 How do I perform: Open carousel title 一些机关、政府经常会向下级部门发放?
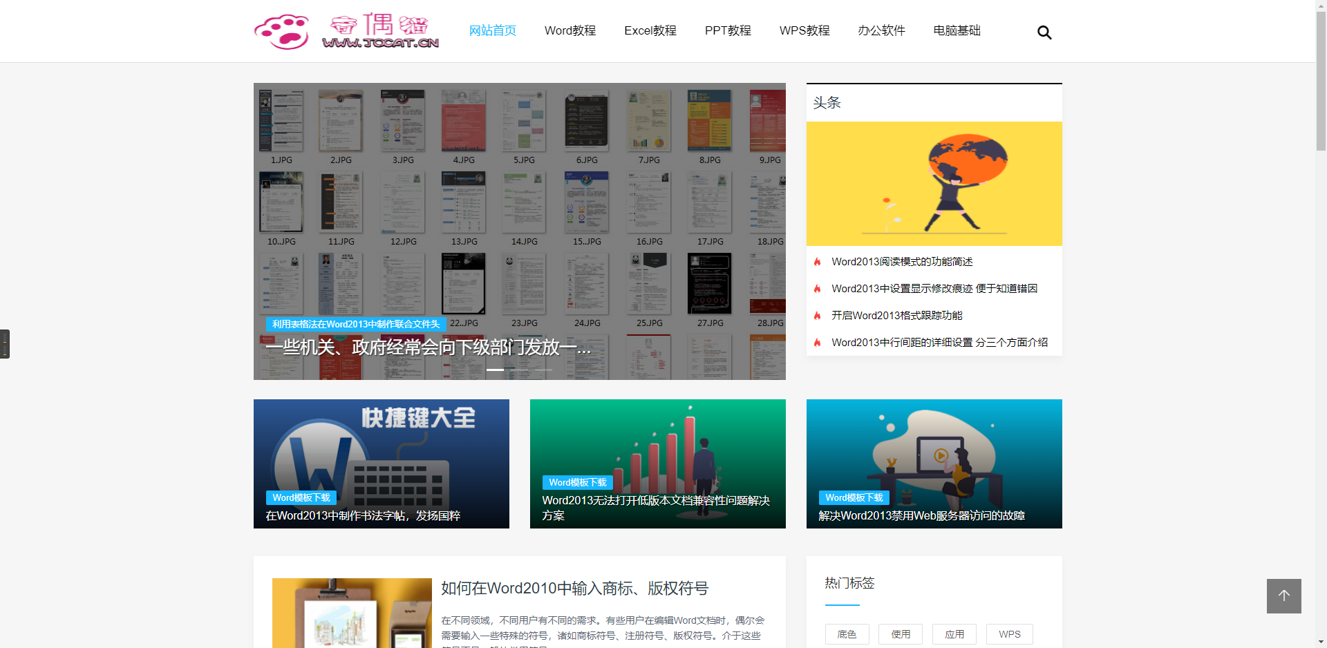pos(429,347)
